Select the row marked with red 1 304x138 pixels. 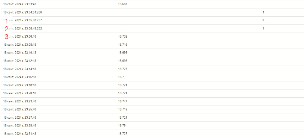pyautogui.click(x=152, y=20)
